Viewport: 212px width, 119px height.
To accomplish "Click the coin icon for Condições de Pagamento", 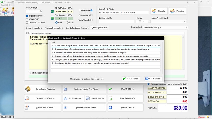I will pyautogui.click(x=28, y=89).
